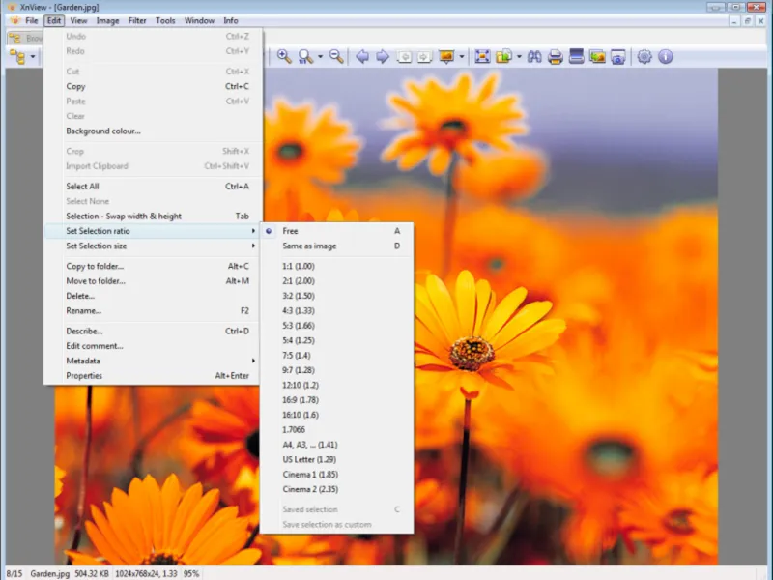
Task: Click the previous page toolbar icon
Action: (x=404, y=57)
